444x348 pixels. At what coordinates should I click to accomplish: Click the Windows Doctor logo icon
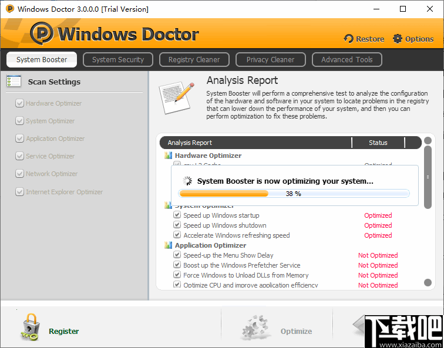(x=42, y=33)
